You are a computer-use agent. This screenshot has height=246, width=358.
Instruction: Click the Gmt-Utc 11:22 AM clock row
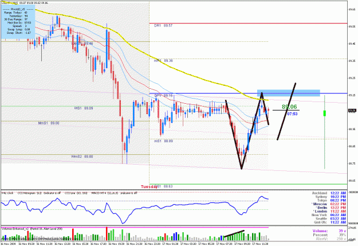(x=330, y=222)
